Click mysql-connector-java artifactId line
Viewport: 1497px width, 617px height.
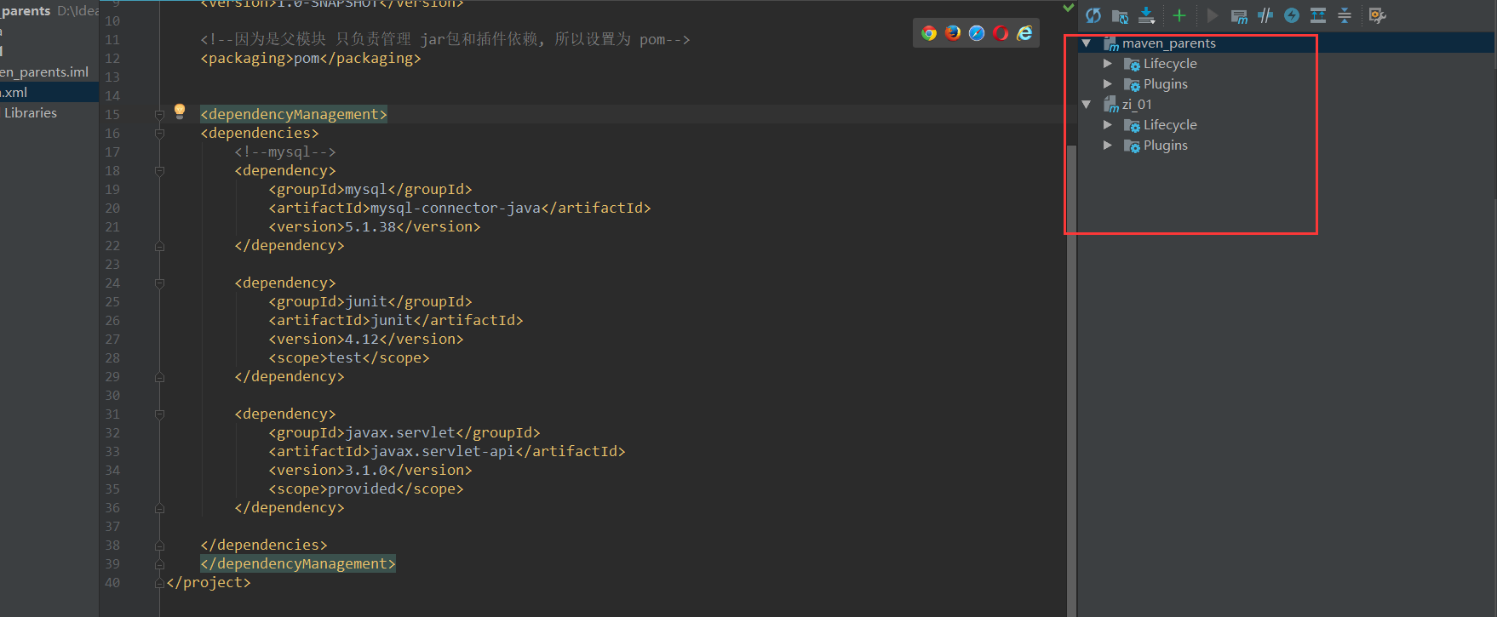coord(460,208)
